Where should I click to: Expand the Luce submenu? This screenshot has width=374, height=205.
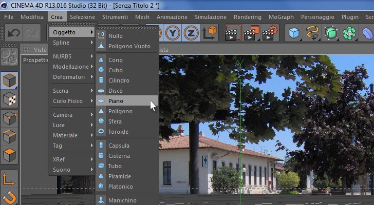click(x=72, y=125)
